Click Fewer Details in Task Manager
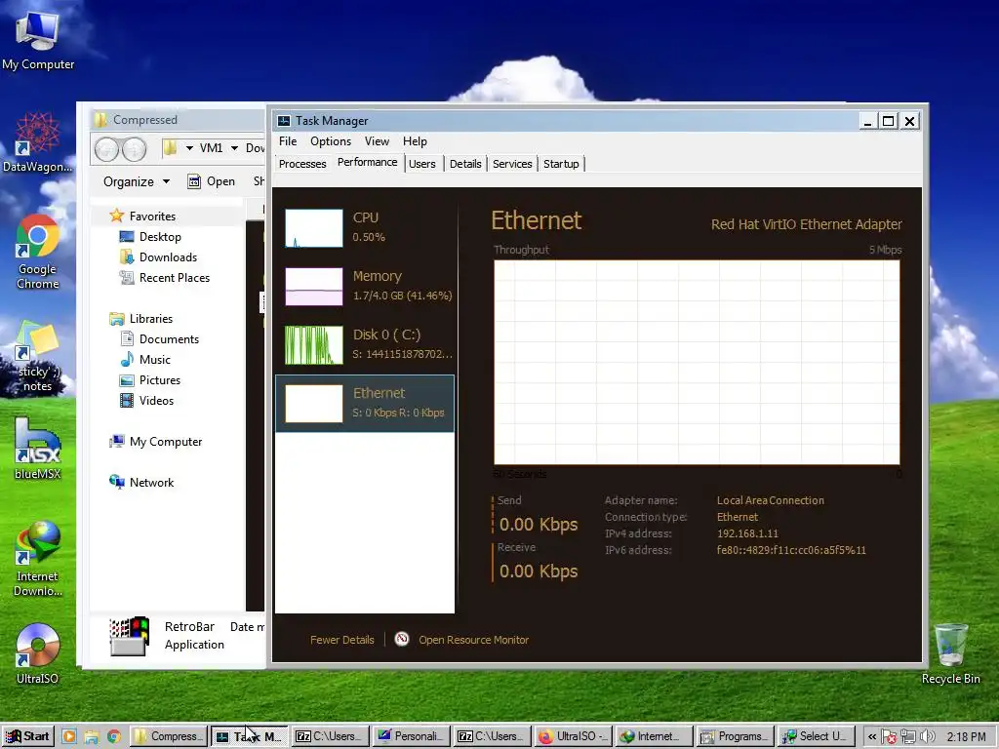Viewport: 999px width, 749px height. tap(342, 640)
